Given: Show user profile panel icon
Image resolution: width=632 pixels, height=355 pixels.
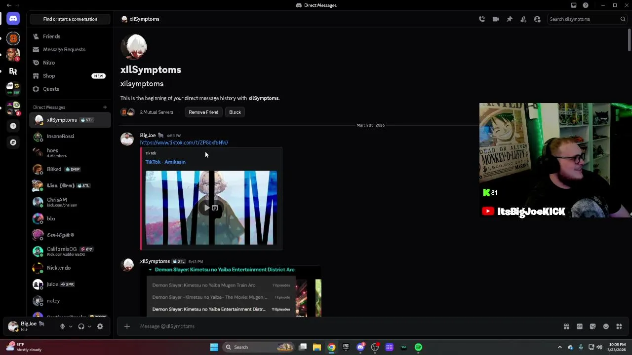Looking at the screenshot, I should click(x=537, y=19).
